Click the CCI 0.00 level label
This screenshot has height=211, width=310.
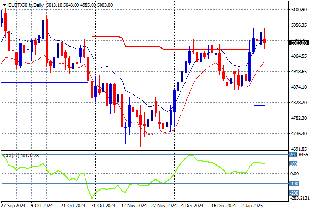click(x=295, y=173)
